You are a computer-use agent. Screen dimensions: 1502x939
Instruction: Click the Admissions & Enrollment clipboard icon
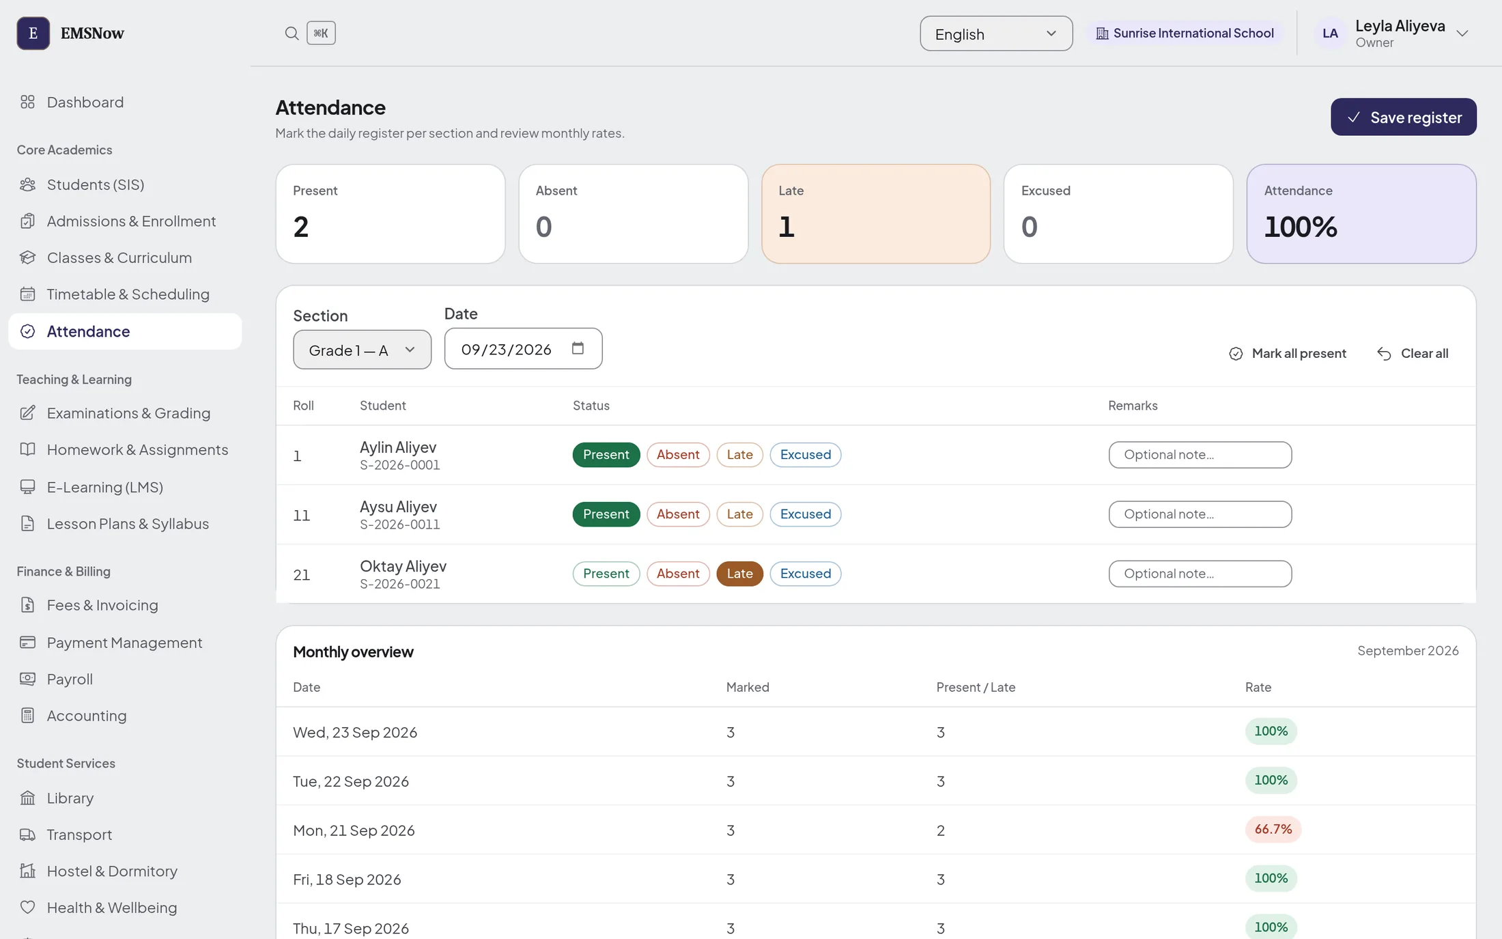(27, 221)
